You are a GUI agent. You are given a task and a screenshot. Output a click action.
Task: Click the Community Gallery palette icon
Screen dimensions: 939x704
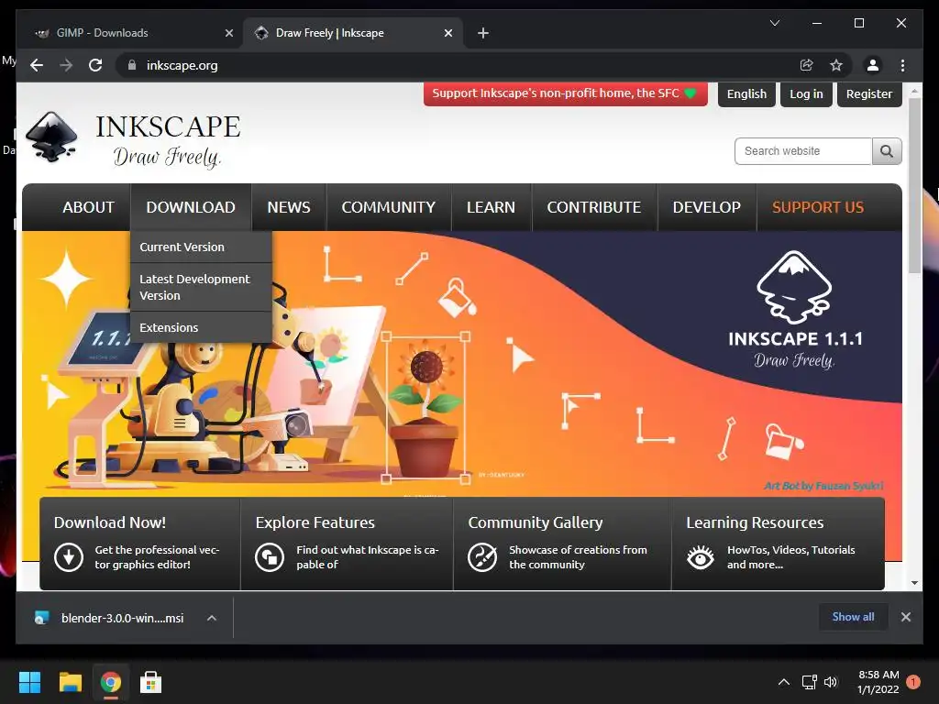click(x=482, y=556)
